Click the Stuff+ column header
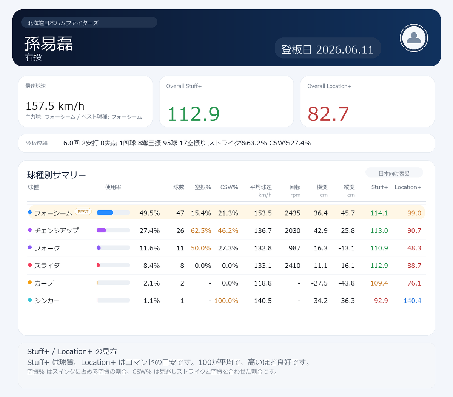453x397 pixels. tap(379, 187)
